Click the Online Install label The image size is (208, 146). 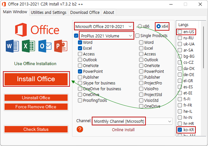(123, 130)
